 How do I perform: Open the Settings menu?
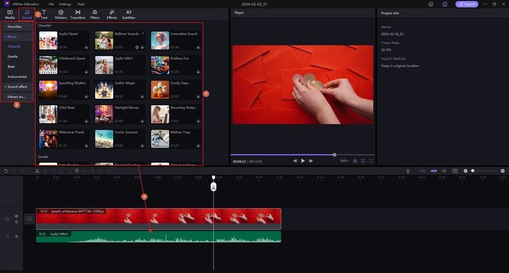click(x=65, y=4)
